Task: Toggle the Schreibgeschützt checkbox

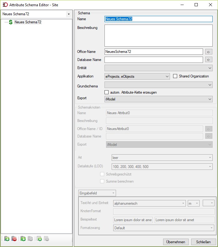Action: [102, 174]
